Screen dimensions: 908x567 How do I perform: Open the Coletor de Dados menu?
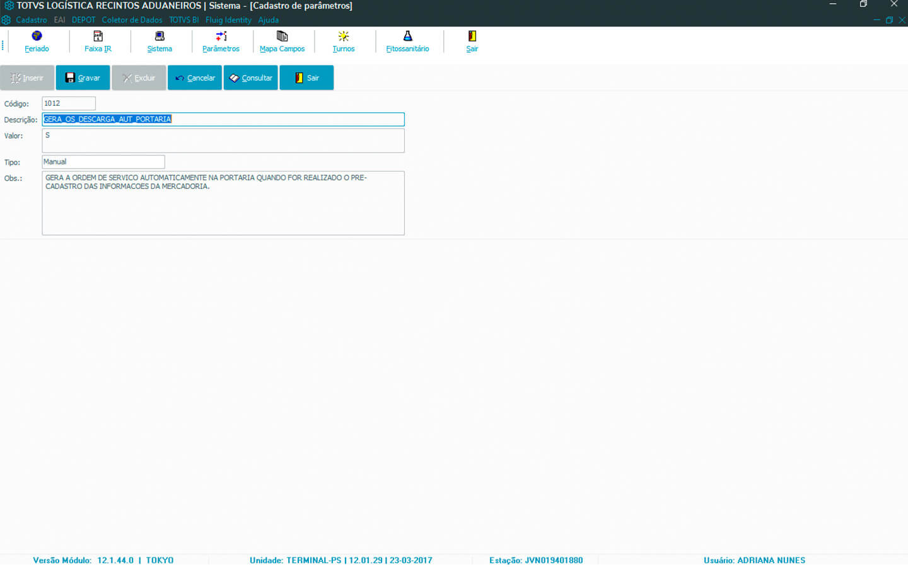[x=132, y=20]
